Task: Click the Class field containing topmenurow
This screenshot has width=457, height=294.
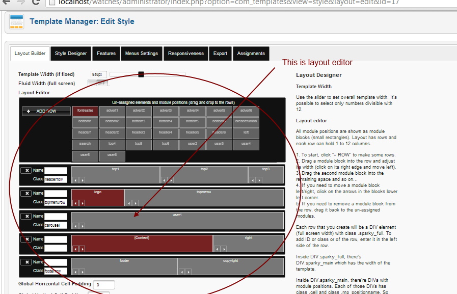Action: 56,202
